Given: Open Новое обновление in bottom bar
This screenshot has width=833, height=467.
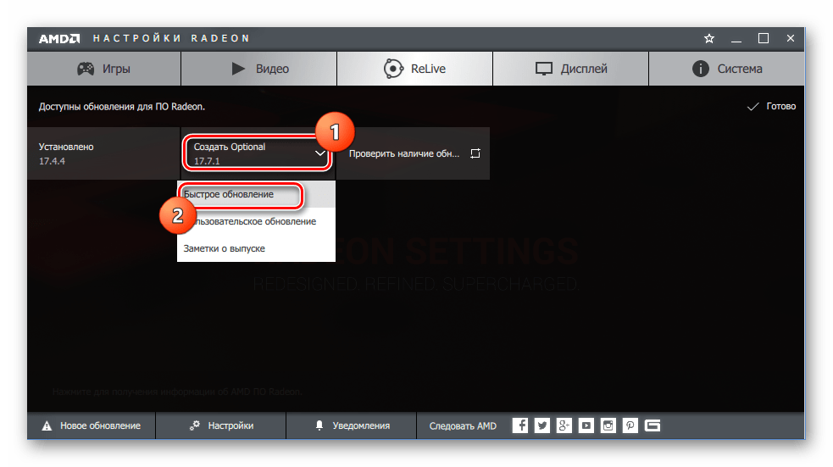Looking at the screenshot, I should [92, 425].
